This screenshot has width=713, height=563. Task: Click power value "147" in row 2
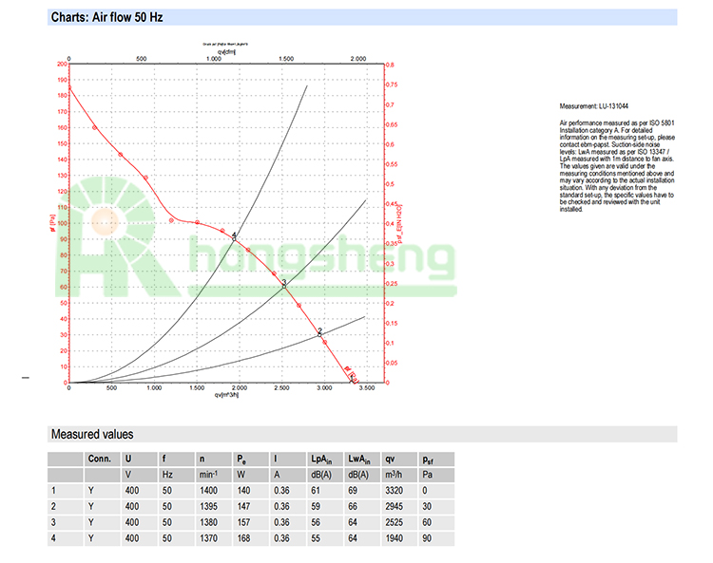click(x=243, y=506)
